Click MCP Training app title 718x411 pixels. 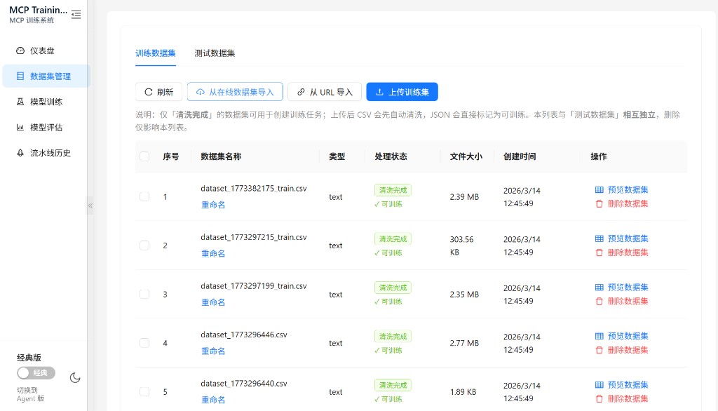[x=39, y=10]
